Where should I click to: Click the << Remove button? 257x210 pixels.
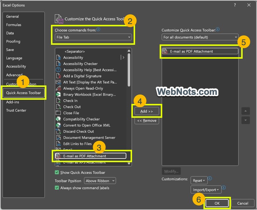(x=147, y=121)
